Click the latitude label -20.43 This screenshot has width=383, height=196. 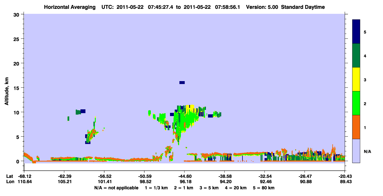click(345, 176)
